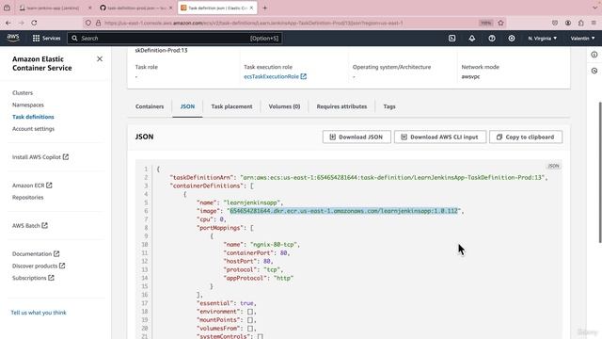Switch to the GitHub task-definition browser tab

tap(135, 8)
